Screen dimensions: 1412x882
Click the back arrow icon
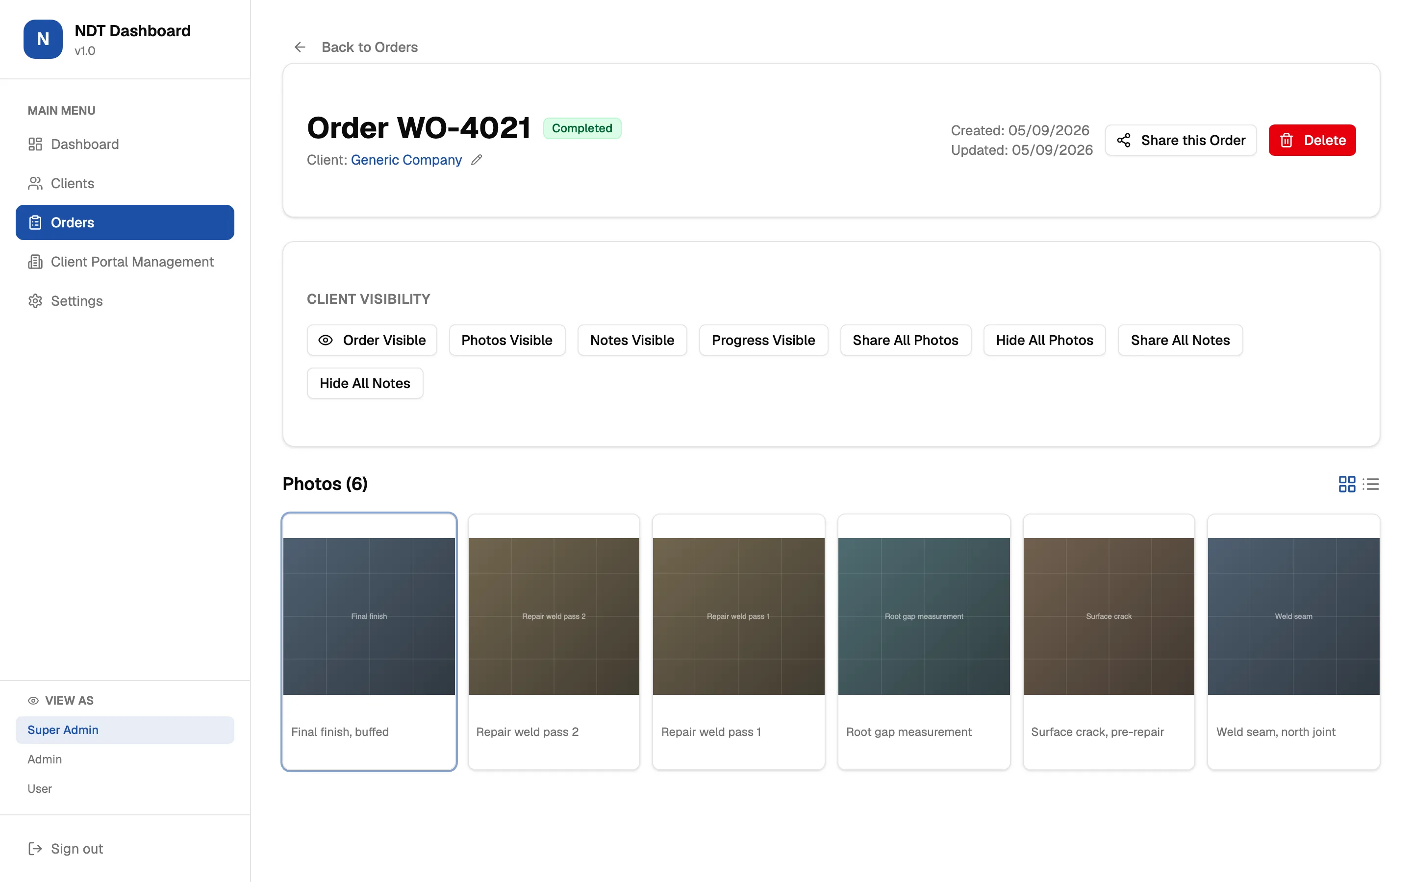300,47
